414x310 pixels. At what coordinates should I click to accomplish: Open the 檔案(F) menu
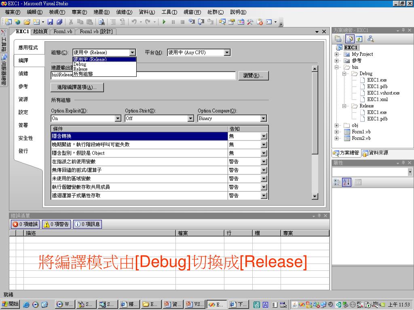(13, 12)
